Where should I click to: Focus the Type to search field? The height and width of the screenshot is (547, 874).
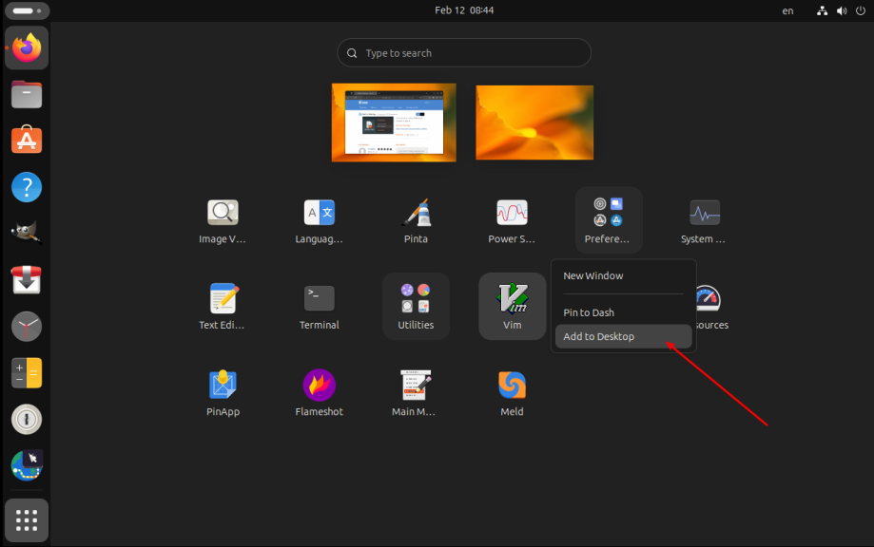tap(464, 53)
